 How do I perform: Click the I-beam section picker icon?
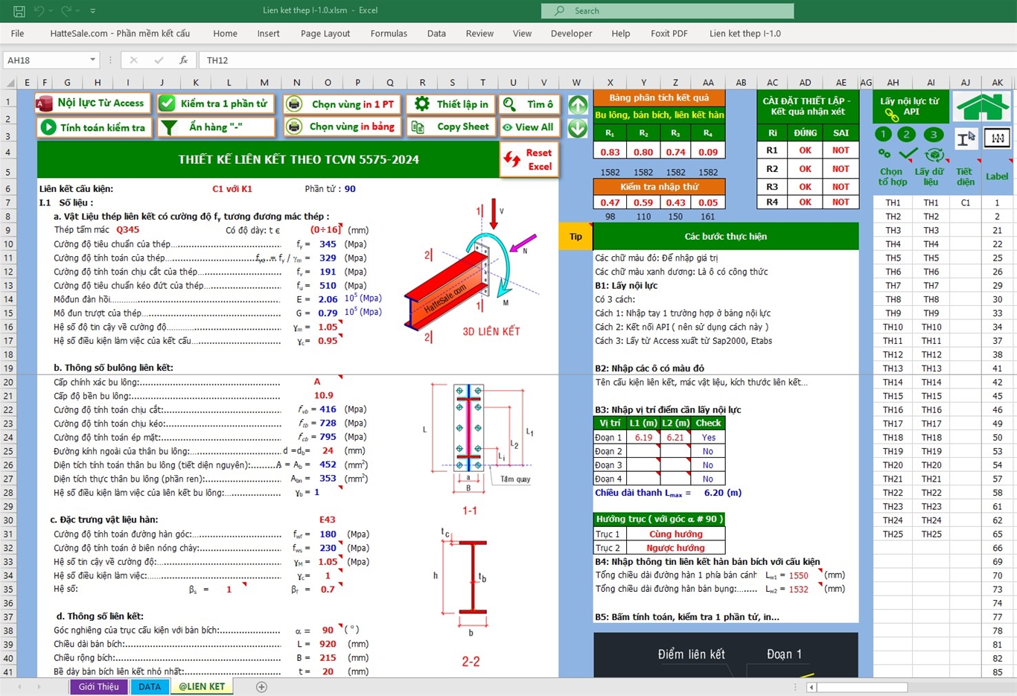966,138
